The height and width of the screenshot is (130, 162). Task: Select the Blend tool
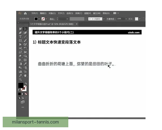20,68
